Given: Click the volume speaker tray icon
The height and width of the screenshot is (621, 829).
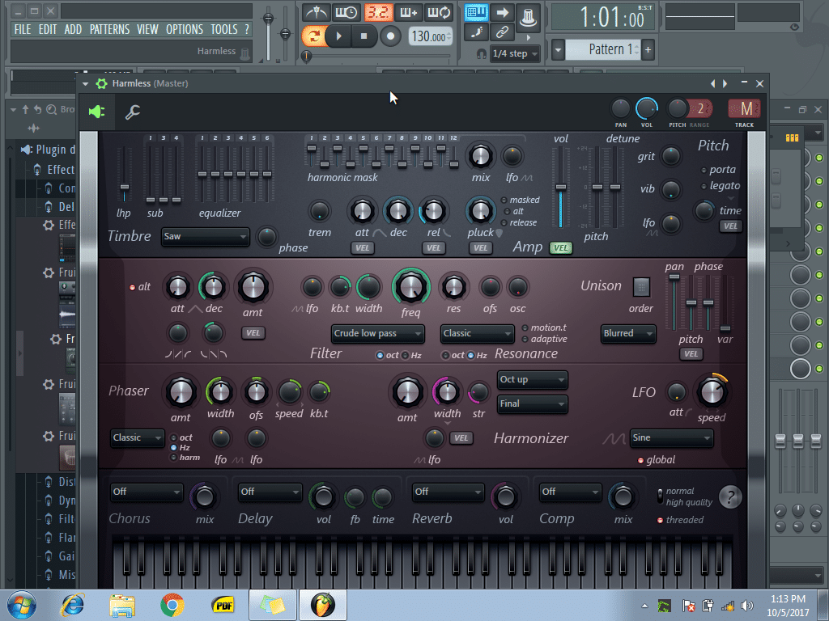Looking at the screenshot, I should tap(747, 606).
